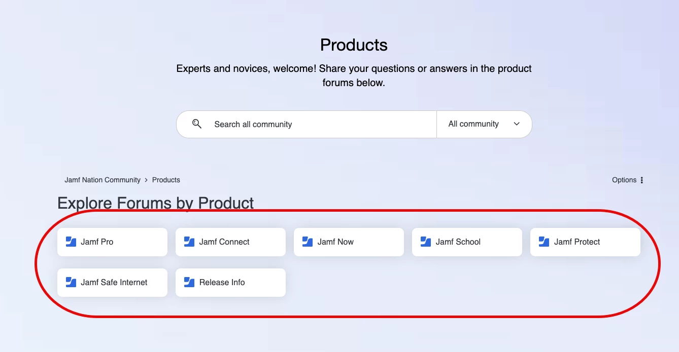Screen dimensions: 679x352
Task: Focus the Search all community field
Action: (x=307, y=124)
